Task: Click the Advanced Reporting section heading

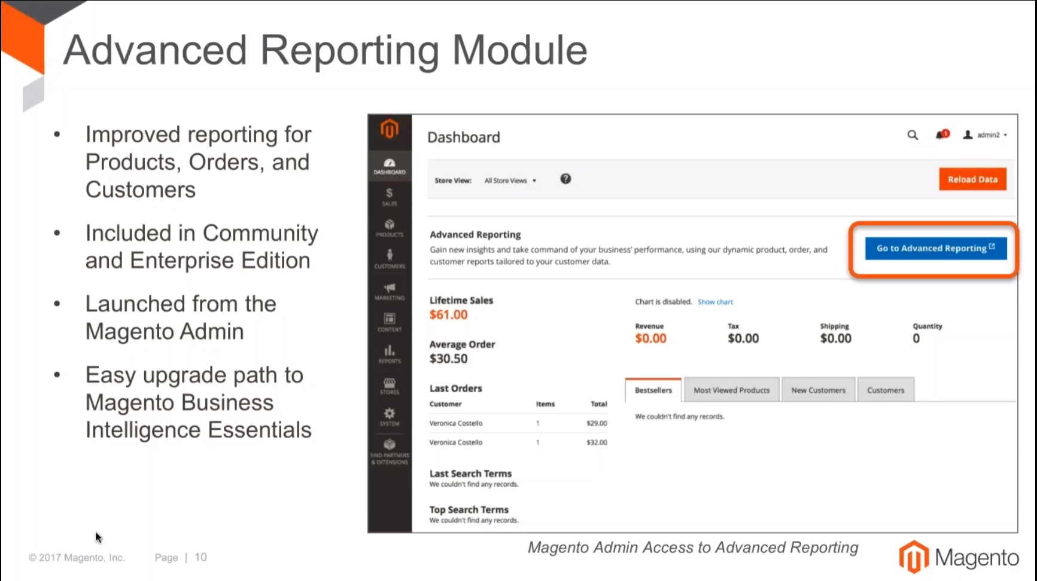Action: tap(475, 235)
